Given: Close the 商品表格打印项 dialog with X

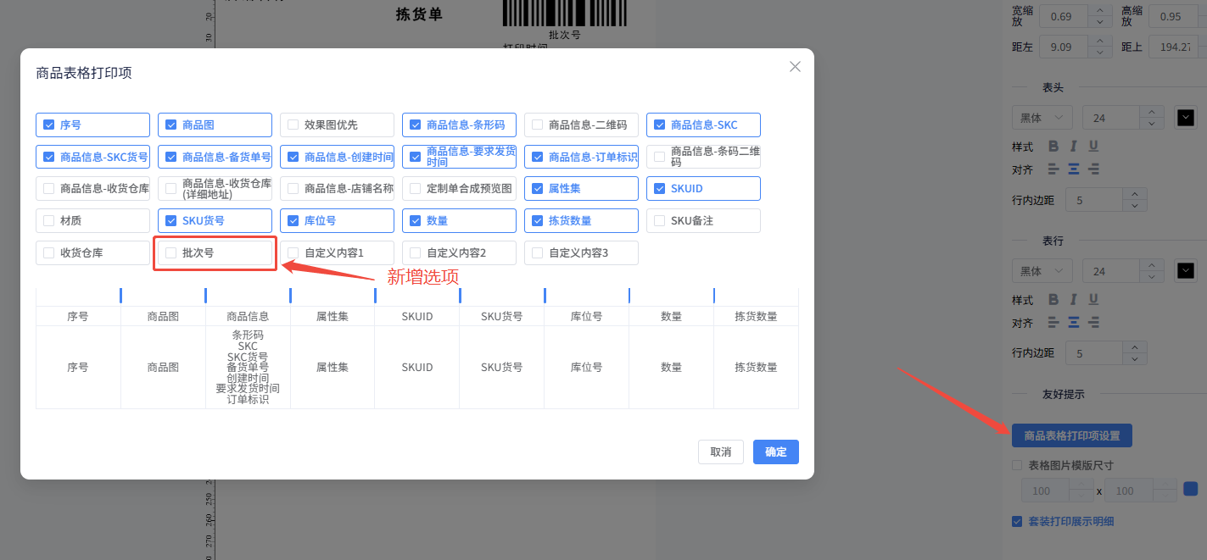Looking at the screenshot, I should tap(795, 67).
